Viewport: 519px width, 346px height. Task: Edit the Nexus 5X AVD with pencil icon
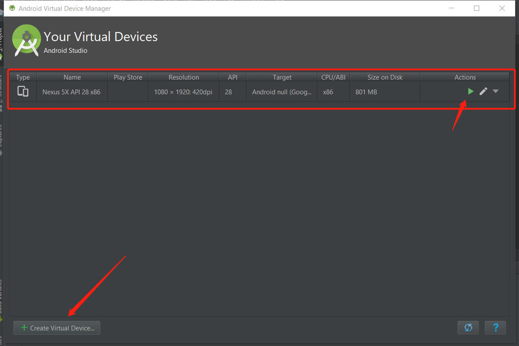pyautogui.click(x=484, y=91)
